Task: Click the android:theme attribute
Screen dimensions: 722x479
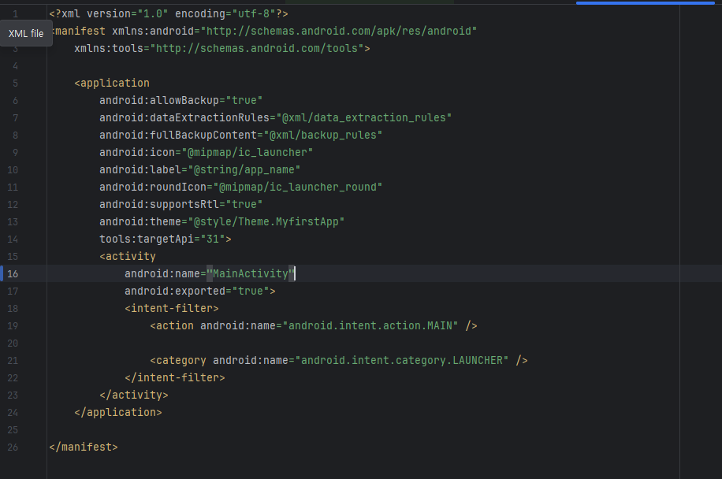Action: [x=140, y=222]
